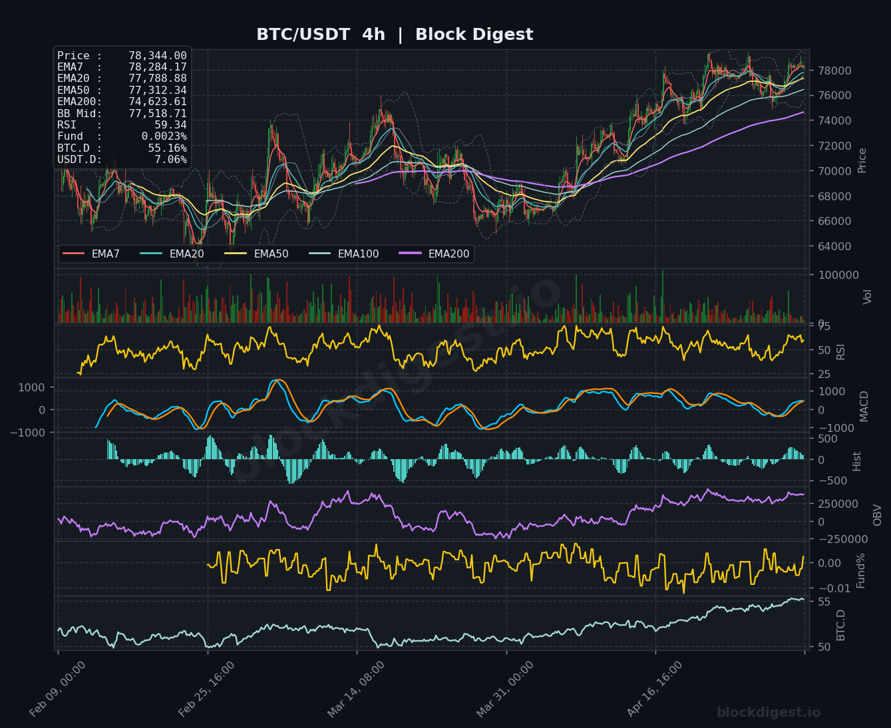Click the blockdigest.io footer text
Image resolution: width=891 pixels, height=728 pixels.
tap(769, 712)
